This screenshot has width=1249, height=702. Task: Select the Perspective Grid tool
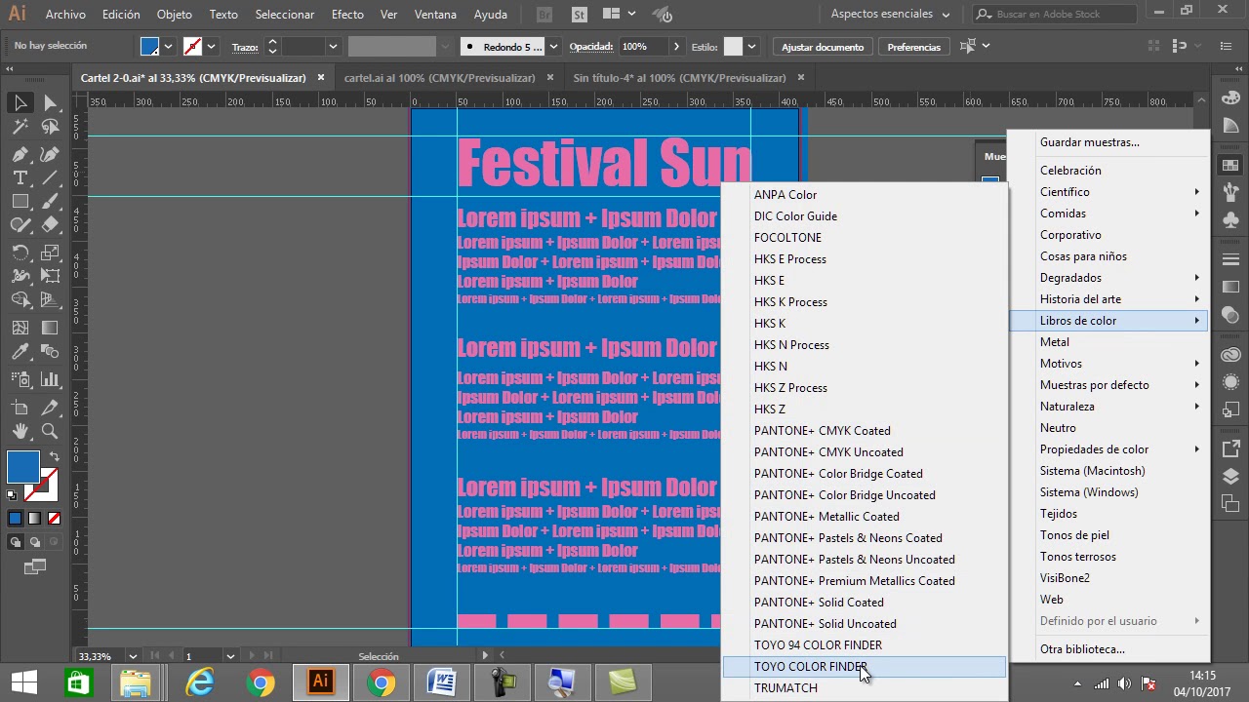[x=50, y=300]
